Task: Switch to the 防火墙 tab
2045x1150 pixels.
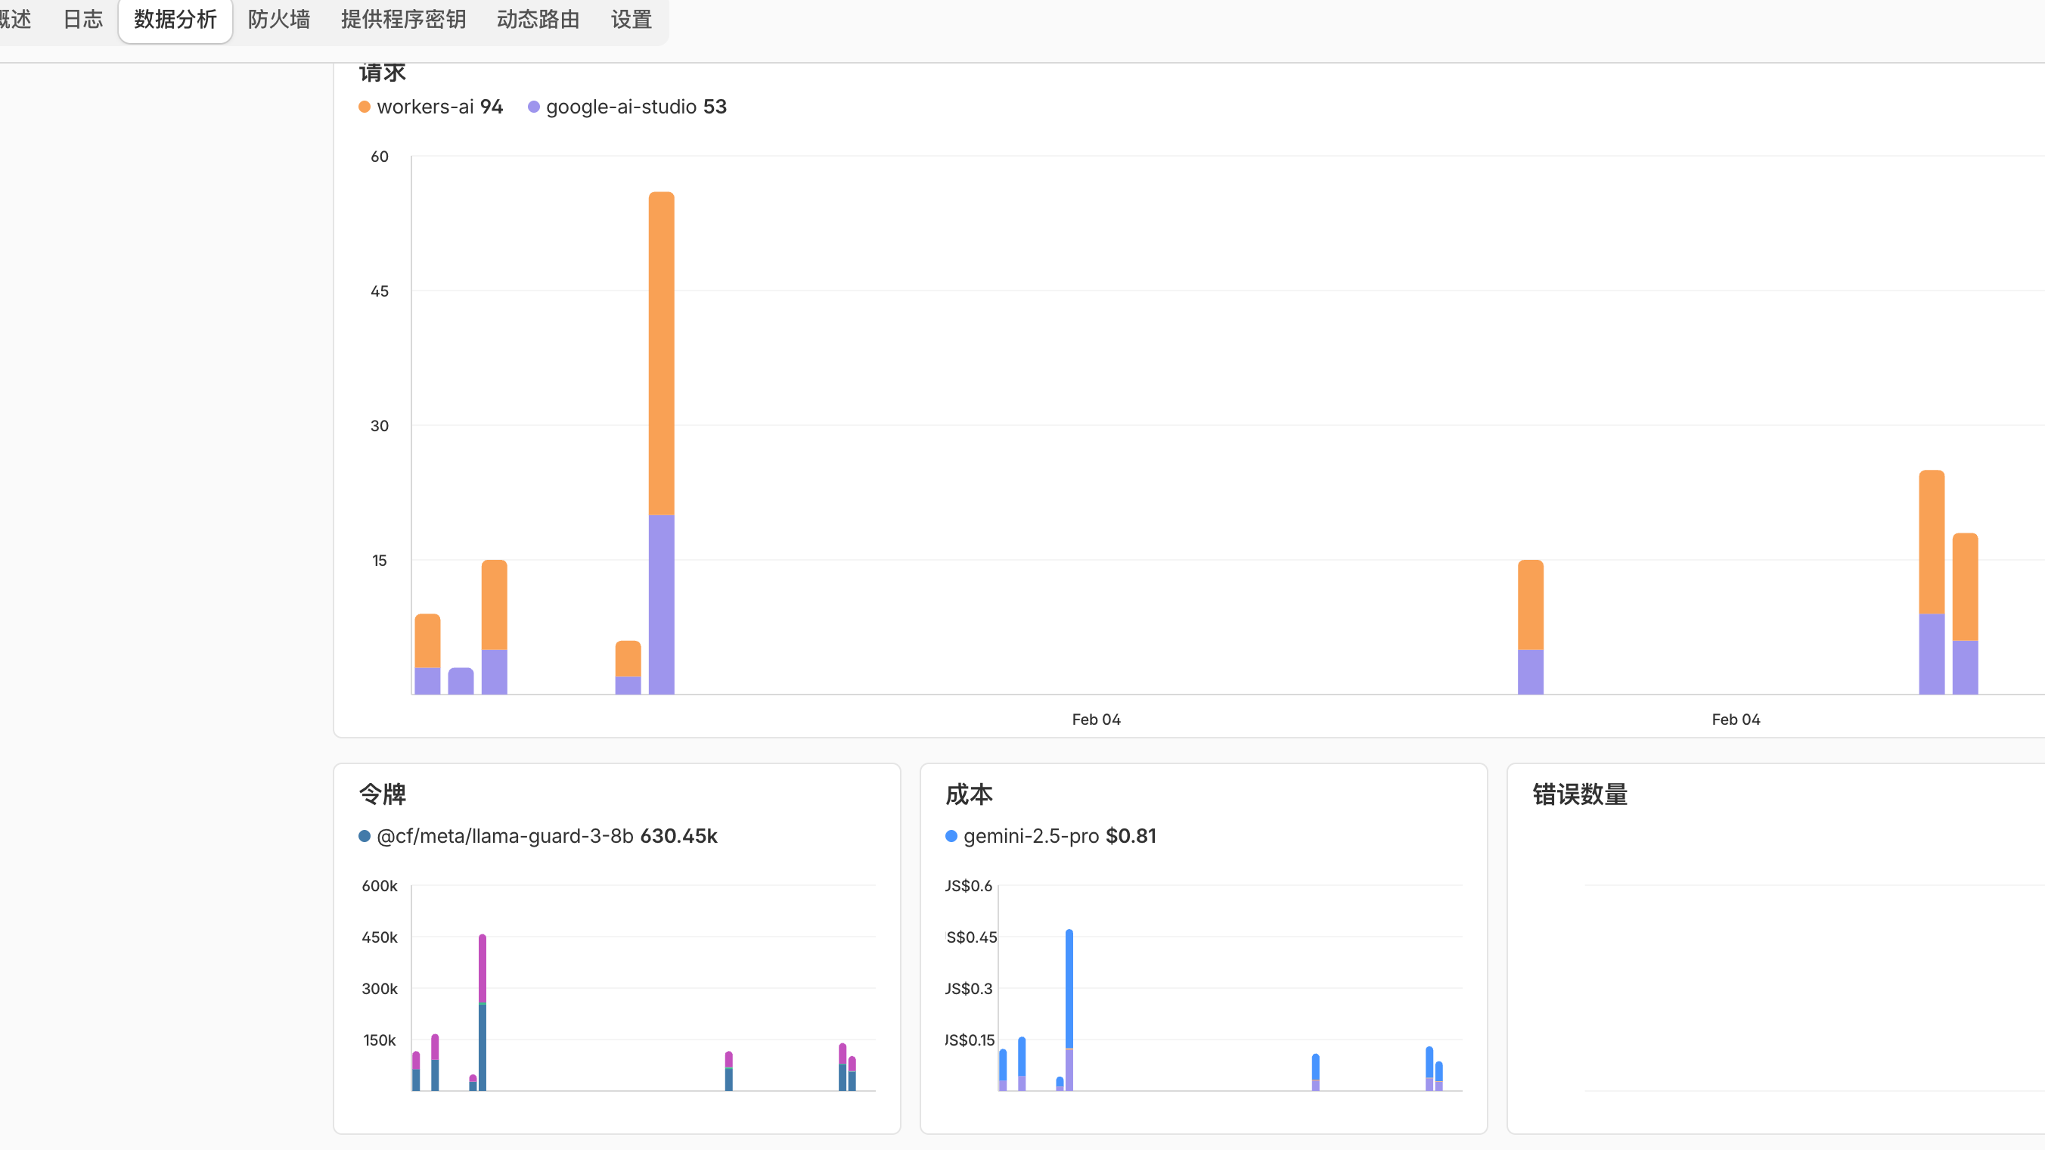Action: pyautogui.click(x=278, y=19)
